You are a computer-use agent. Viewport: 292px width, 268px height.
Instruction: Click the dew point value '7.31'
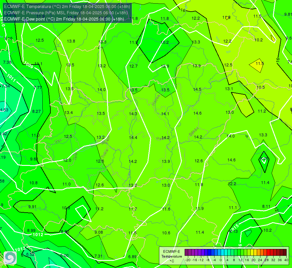tap(98, 256)
